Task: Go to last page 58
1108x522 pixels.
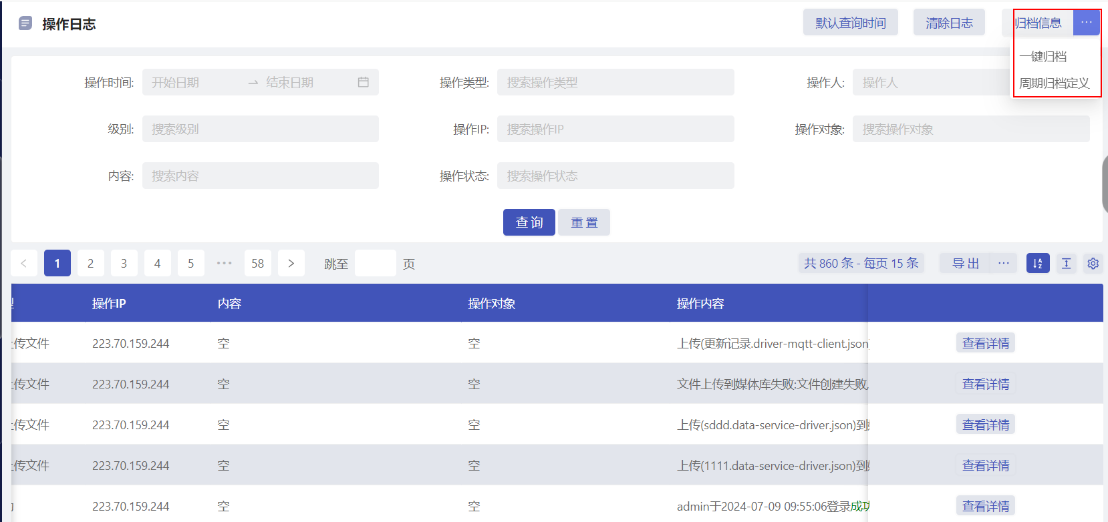Action: click(258, 263)
